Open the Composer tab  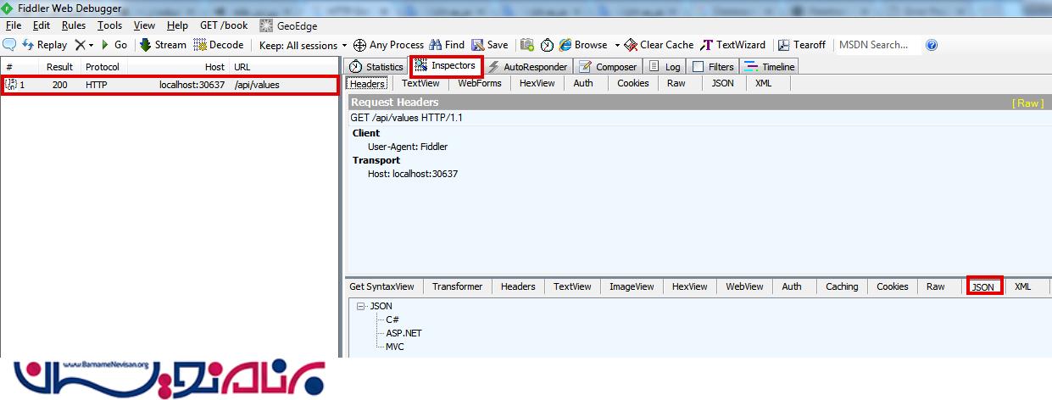pyautogui.click(x=608, y=67)
